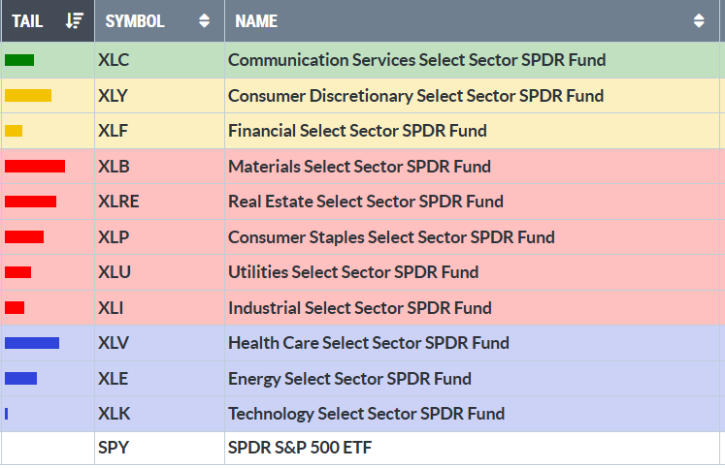Click the blue tail bar for XLV
This screenshot has height=468, width=725.
(32, 343)
